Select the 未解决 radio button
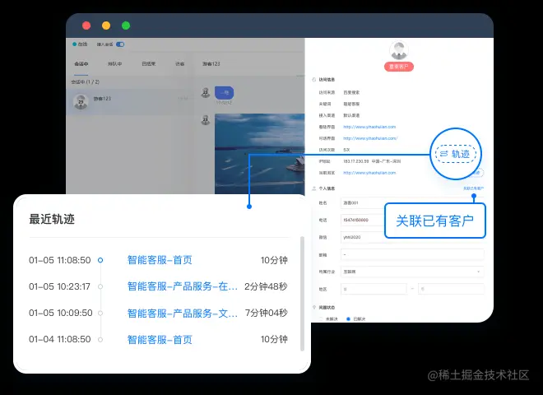The image size is (543, 395). click(x=321, y=318)
